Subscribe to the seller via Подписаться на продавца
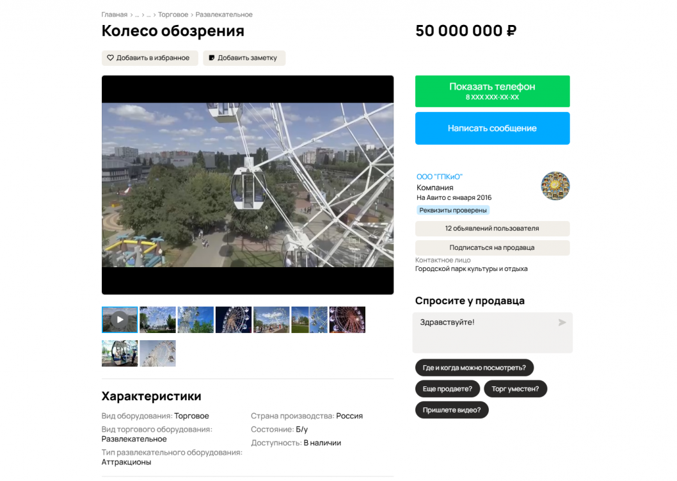Screen dimensions: 677x481 (x=492, y=248)
